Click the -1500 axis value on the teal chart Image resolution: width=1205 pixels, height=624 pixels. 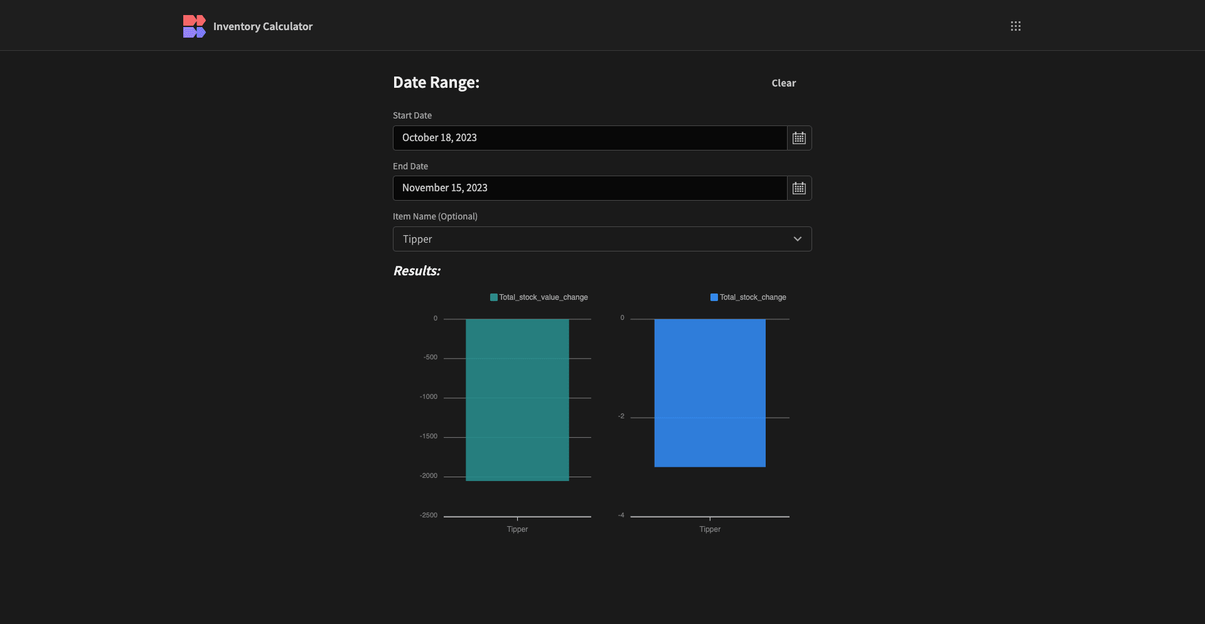pyautogui.click(x=429, y=436)
